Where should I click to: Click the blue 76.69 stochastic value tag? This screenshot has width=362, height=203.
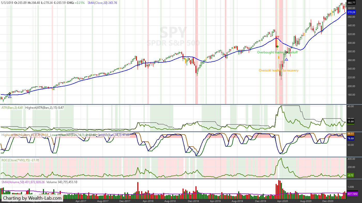pos(351,139)
